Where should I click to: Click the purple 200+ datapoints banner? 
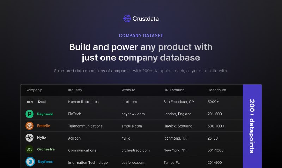pyautogui.click(x=252, y=126)
